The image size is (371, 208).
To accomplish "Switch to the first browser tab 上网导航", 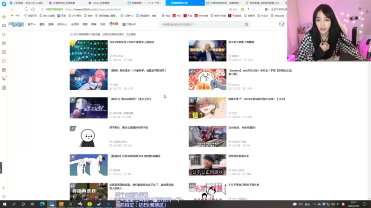I will point(26,3).
